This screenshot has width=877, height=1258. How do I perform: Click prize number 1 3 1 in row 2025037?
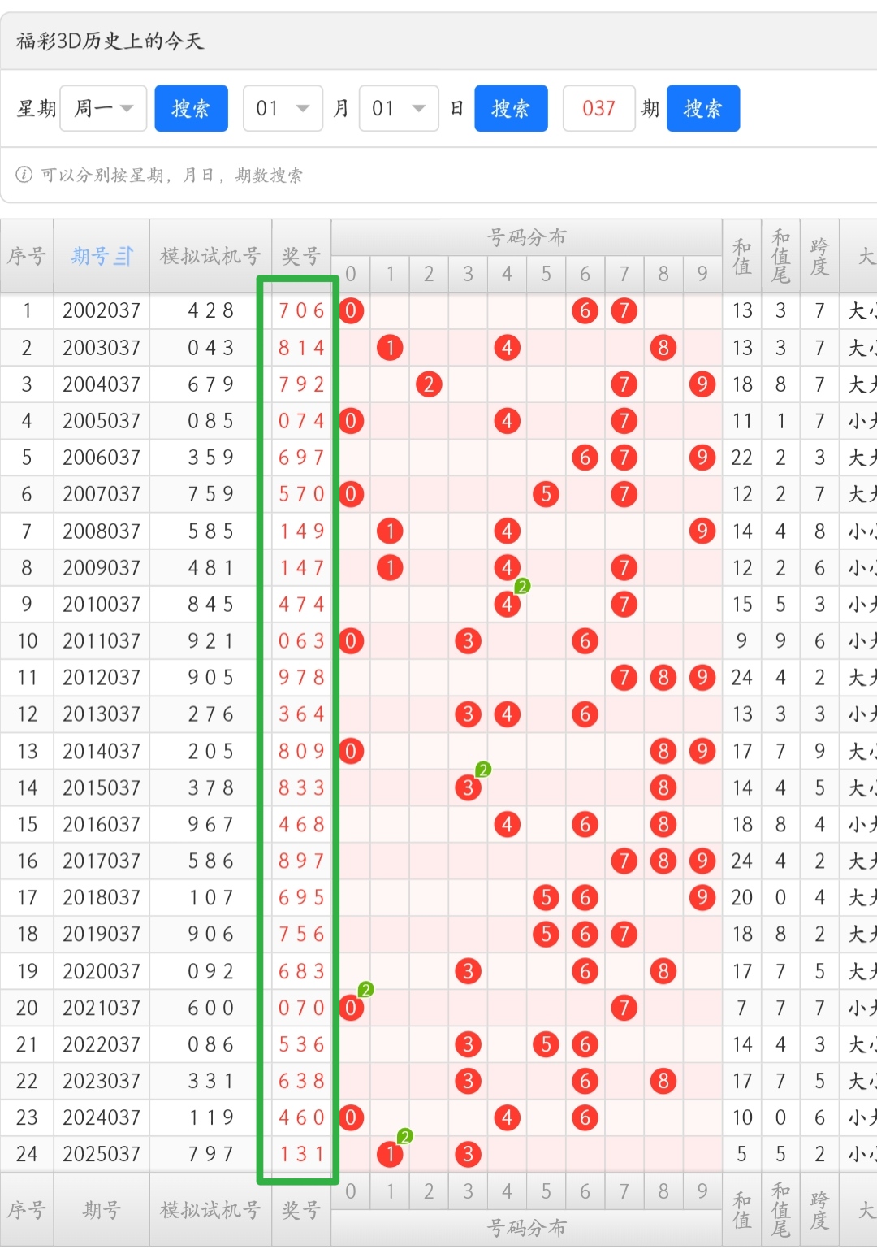301,1154
